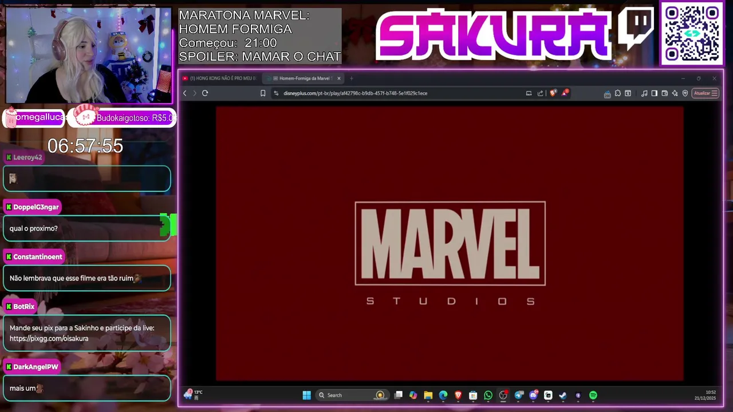
Task: Close the Homem-Formiga da Marvel tab
Action: tap(339, 78)
